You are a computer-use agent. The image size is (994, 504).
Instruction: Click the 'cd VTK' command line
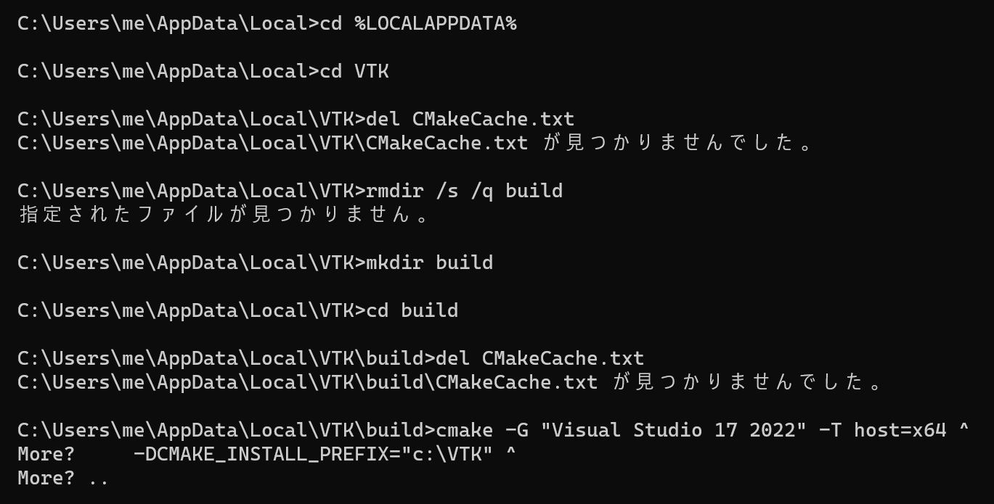point(203,71)
